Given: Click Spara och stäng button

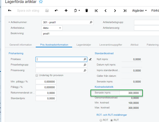Looking at the screenshot, I should click(x=28, y=11).
